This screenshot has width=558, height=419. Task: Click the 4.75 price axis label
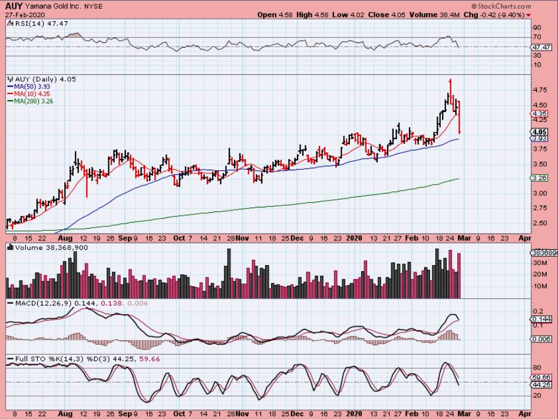540,90
